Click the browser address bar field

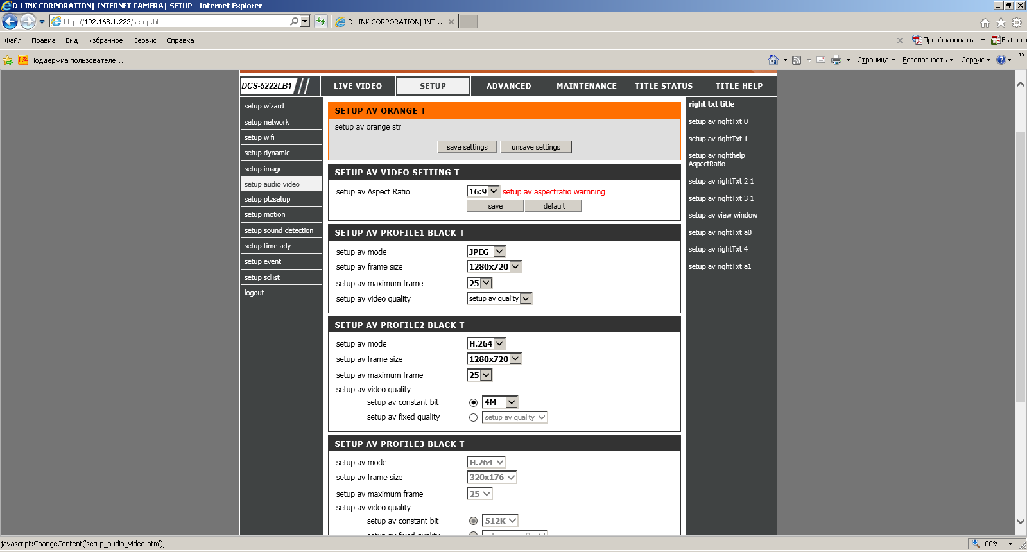point(173,22)
